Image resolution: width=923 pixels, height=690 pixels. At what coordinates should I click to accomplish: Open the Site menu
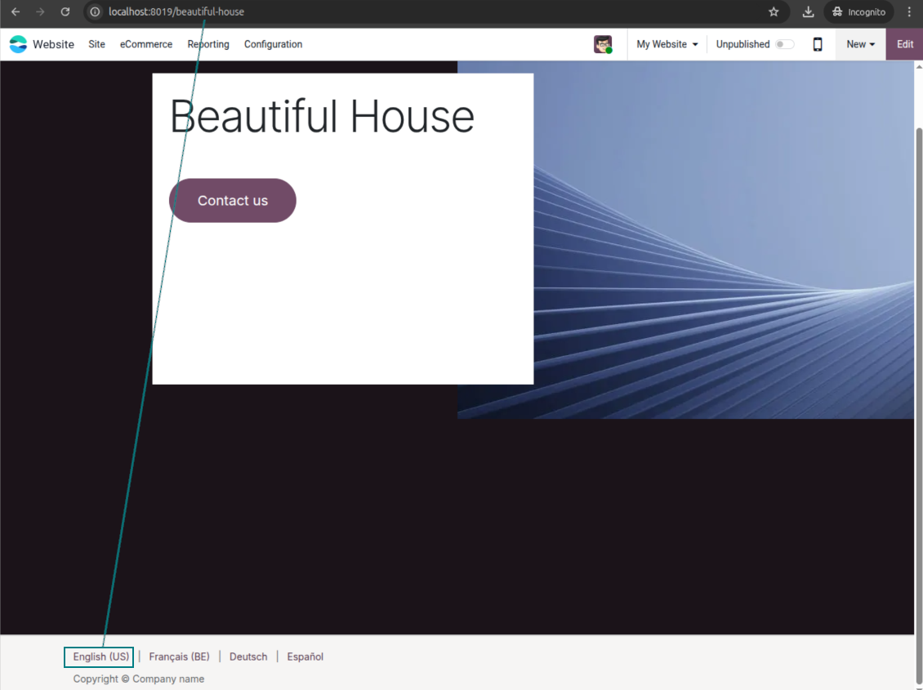[x=96, y=45]
